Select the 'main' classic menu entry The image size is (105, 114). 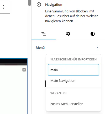tap(73, 70)
